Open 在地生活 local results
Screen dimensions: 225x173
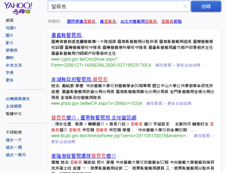click(x=14, y=65)
